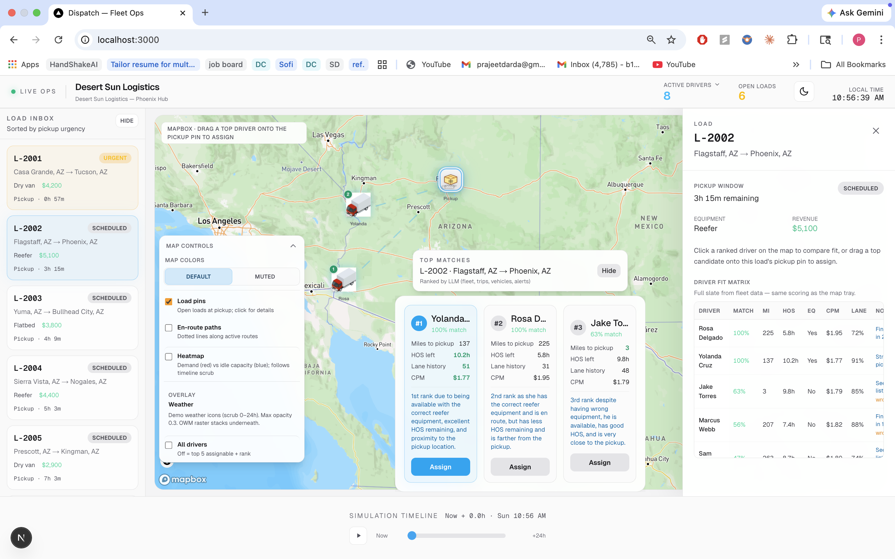Collapse the Map Controls panel chevron
Viewport: 895px width, 559px height.
(293, 246)
